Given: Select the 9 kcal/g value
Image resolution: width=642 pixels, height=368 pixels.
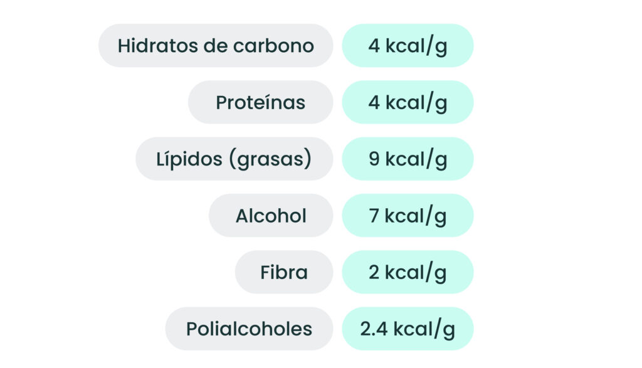Looking at the screenshot, I should click(408, 159).
